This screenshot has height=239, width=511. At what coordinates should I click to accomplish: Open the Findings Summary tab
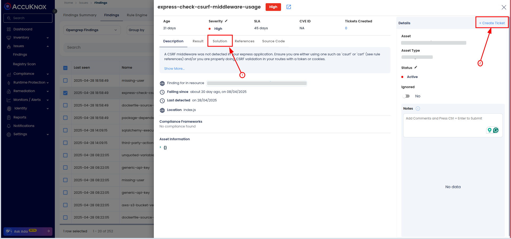coord(80,15)
